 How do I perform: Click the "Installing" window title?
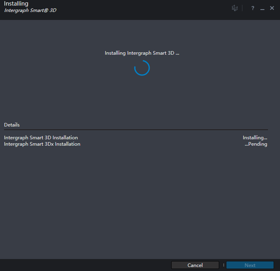click(x=16, y=4)
